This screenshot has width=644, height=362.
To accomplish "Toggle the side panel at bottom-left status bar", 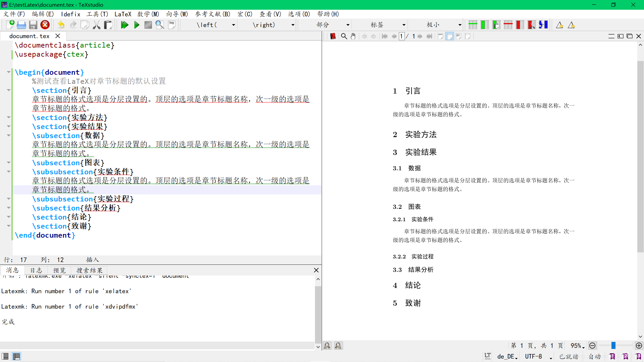I will [x=5, y=356].
